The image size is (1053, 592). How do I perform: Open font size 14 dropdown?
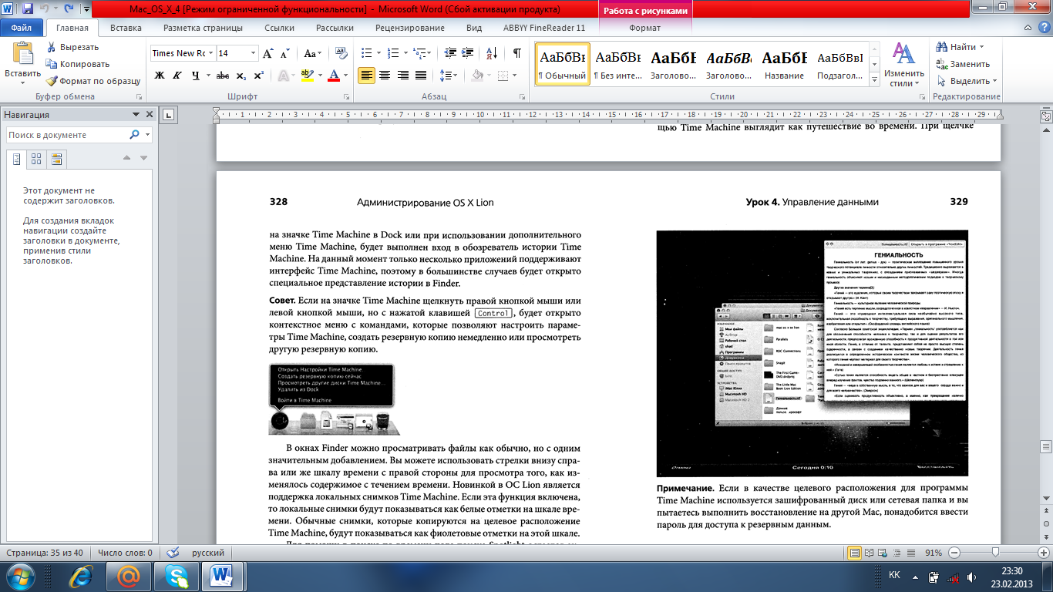point(254,53)
